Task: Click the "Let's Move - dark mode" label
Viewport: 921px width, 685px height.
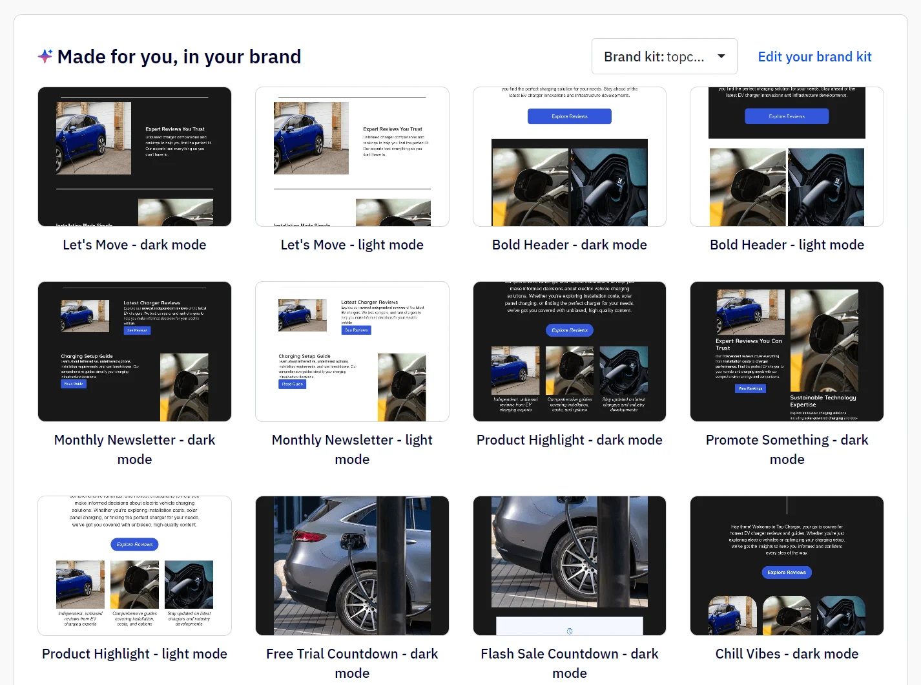Action: pyautogui.click(x=134, y=245)
